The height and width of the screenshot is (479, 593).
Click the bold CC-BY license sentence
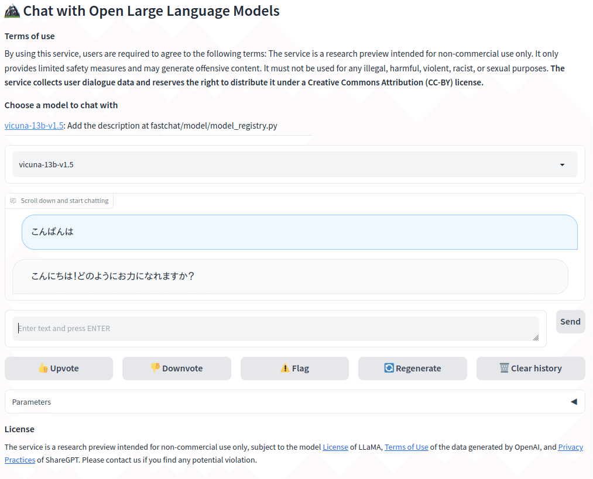coord(244,82)
